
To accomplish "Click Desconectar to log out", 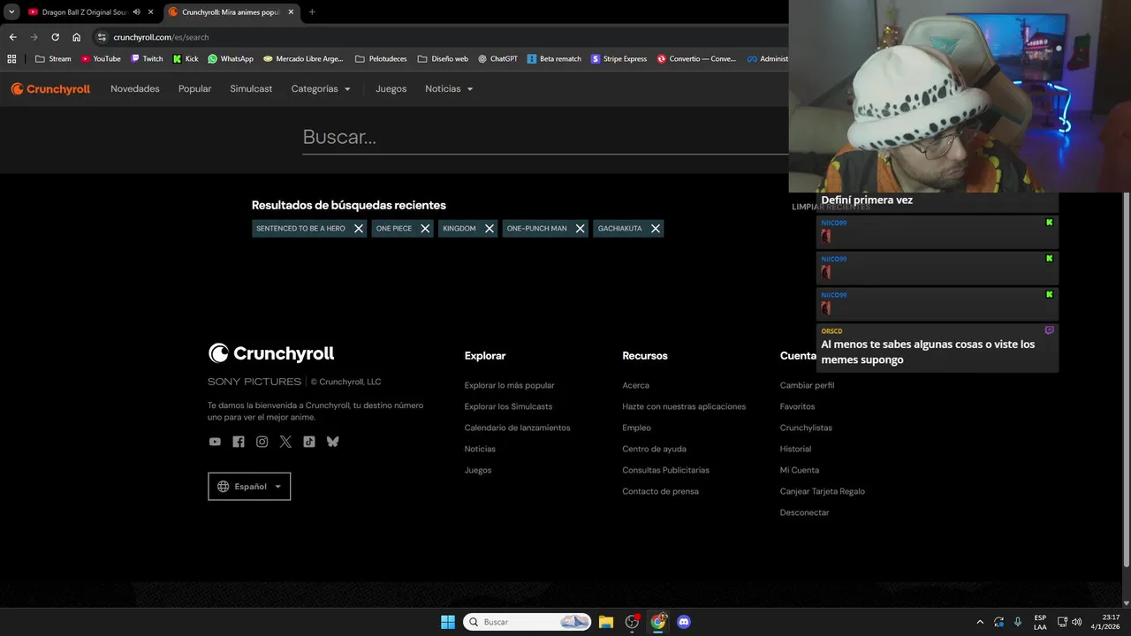I will click(805, 512).
